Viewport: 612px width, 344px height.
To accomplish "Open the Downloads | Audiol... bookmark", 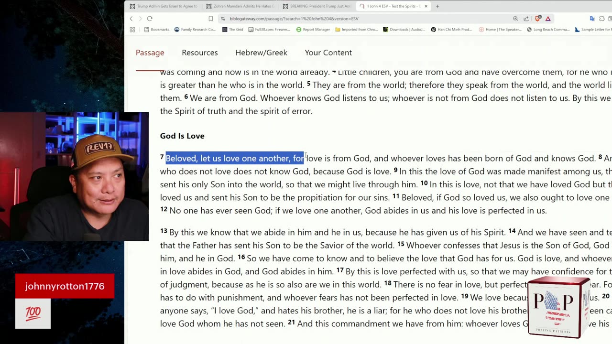I will [x=404, y=30].
